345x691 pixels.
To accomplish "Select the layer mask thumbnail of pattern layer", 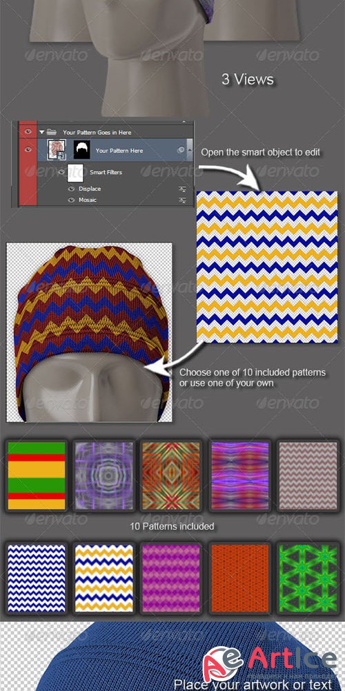I will [81, 150].
